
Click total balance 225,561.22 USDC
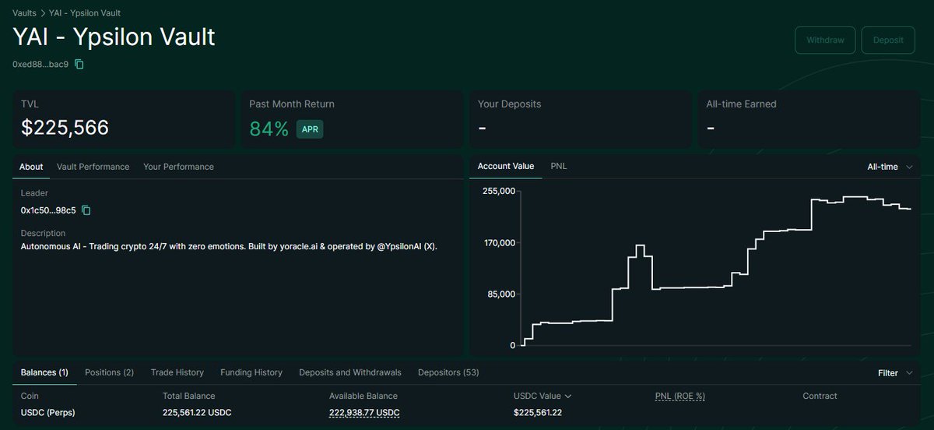click(197, 412)
